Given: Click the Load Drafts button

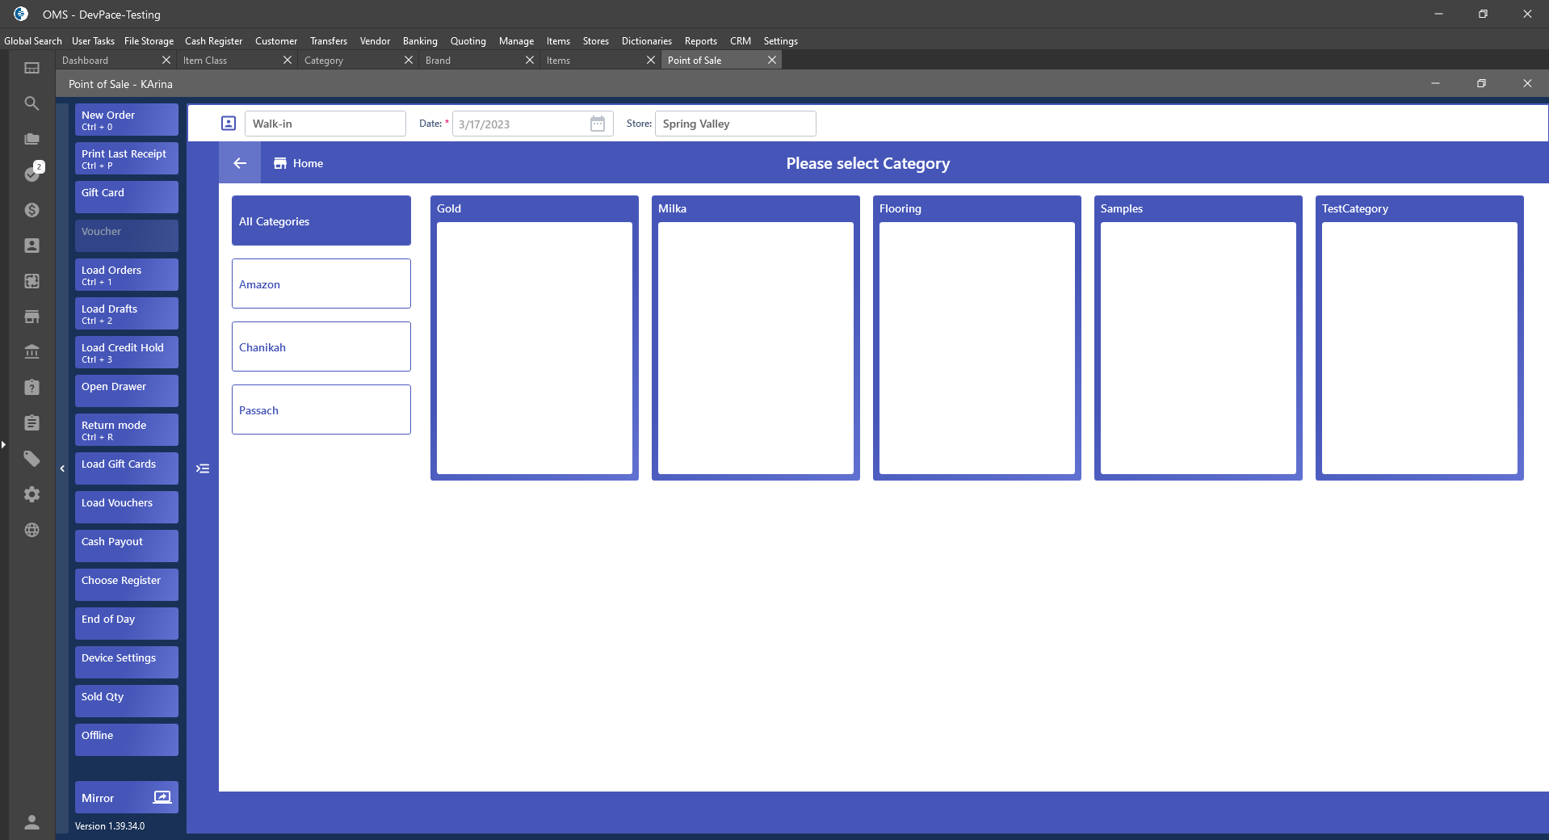Looking at the screenshot, I should (127, 313).
